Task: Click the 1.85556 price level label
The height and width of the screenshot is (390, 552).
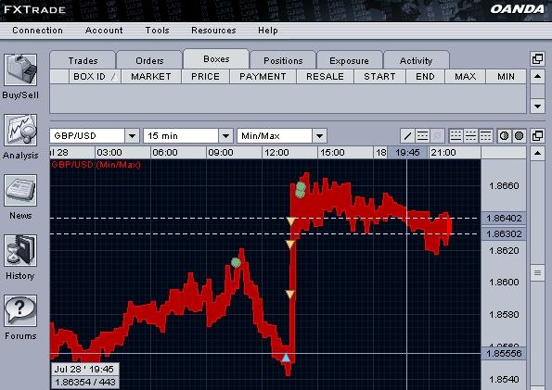Action: (504, 354)
